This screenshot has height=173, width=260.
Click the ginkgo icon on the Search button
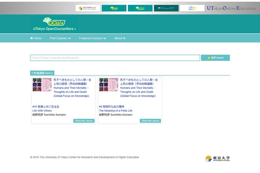209,58
